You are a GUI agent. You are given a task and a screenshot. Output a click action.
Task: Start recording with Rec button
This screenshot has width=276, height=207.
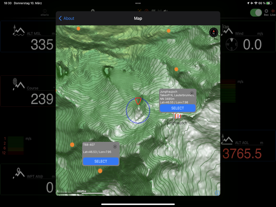266,12
